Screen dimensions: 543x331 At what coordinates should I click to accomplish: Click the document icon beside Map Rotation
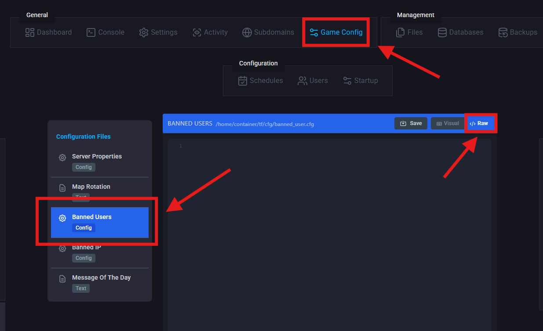click(62, 188)
